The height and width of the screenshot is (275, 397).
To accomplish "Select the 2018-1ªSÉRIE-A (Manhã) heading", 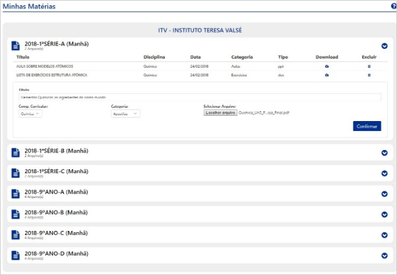I will click(57, 44).
